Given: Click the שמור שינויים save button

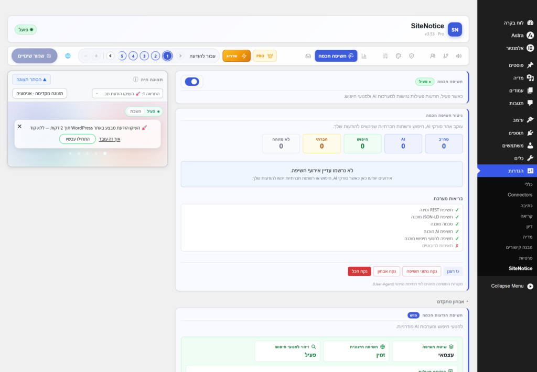Looking at the screenshot, I should click(x=34, y=56).
